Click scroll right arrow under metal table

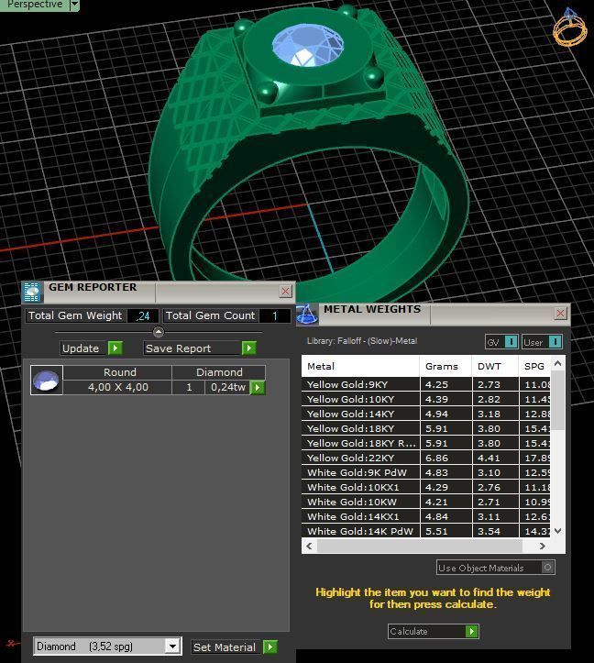[x=543, y=546]
